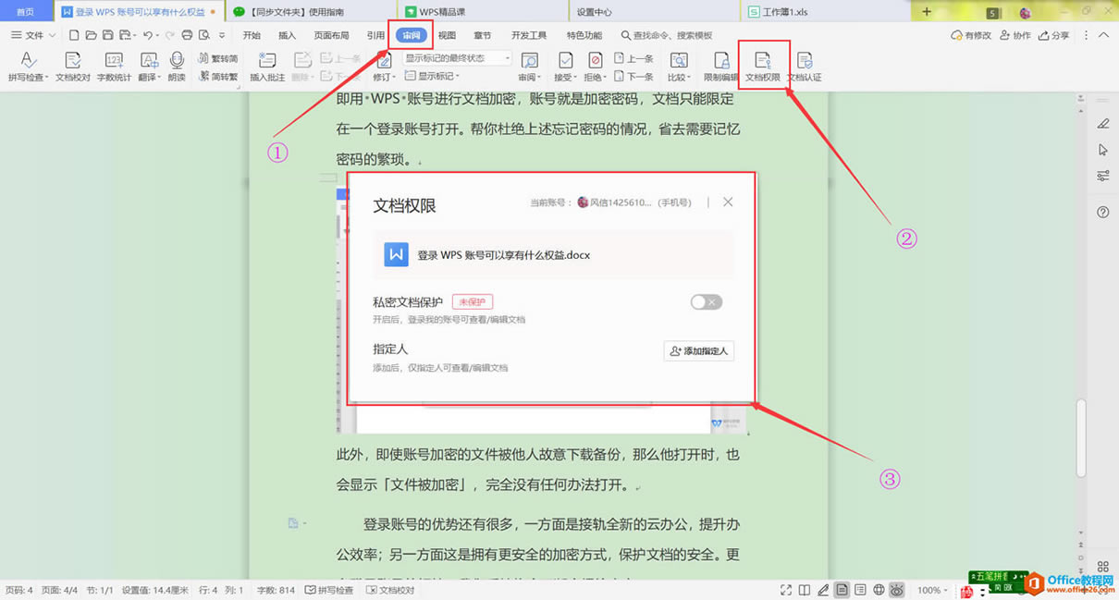Switch to the 首页 home tab

(26, 12)
